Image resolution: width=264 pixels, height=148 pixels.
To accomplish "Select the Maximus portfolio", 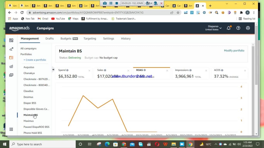I will (x=29, y=121).
